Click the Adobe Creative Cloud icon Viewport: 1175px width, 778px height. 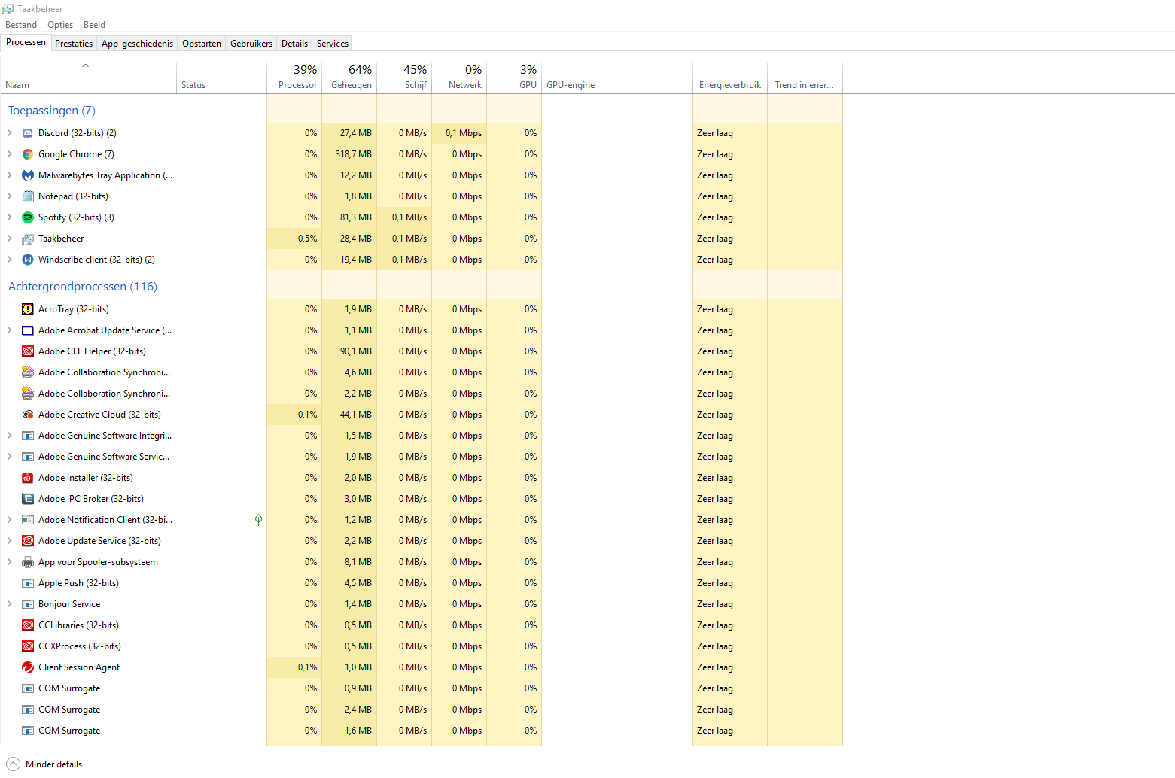[x=28, y=415]
